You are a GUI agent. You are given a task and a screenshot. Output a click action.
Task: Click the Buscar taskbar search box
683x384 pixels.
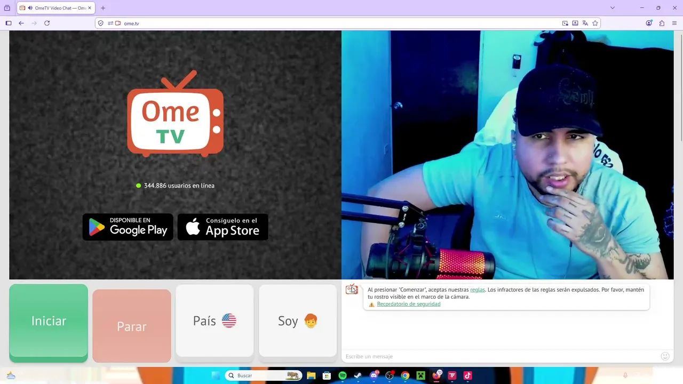click(264, 375)
